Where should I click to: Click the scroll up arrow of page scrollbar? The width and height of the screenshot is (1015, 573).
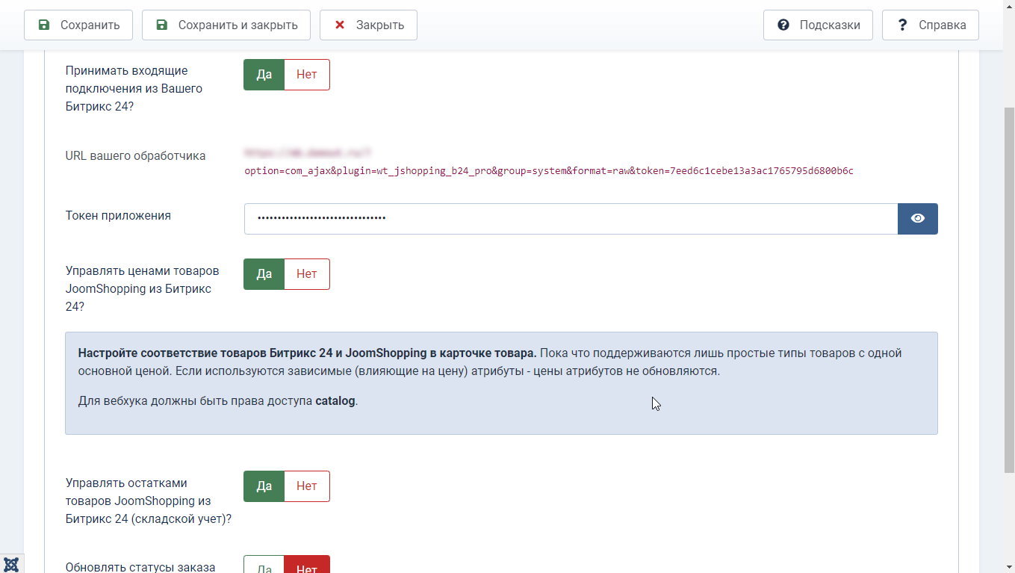[1008, 6]
